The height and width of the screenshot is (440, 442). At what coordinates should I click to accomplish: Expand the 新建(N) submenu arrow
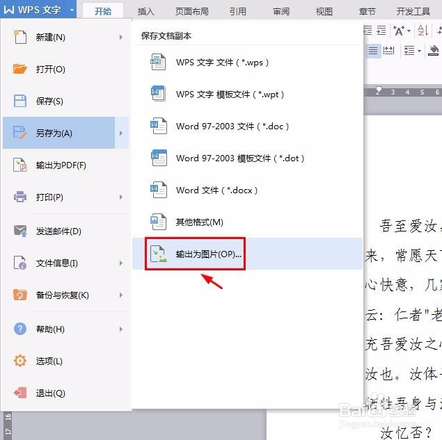pos(121,37)
